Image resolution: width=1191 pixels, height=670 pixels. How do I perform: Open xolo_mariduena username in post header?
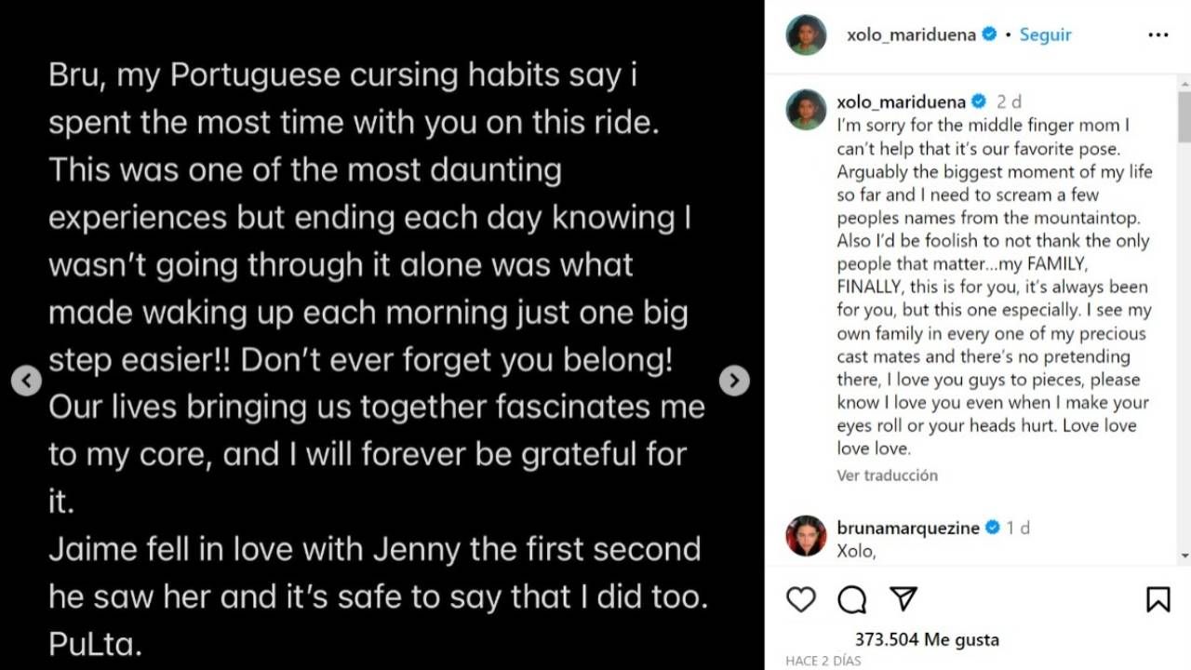[x=911, y=35]
